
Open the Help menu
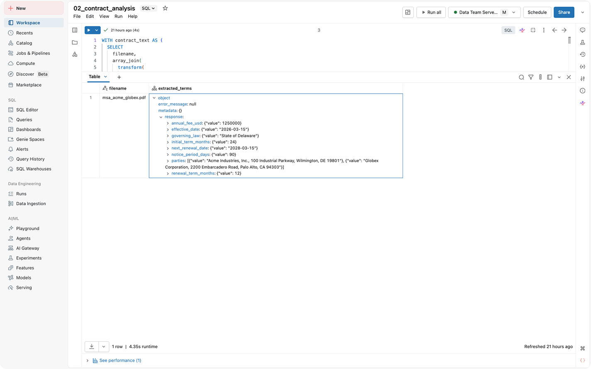[x=132, y=17]
